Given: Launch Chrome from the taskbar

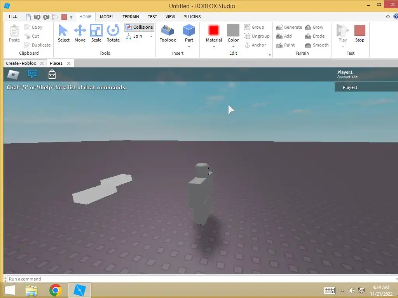Looking at the screenshot, I should click(x=55, y=290).
